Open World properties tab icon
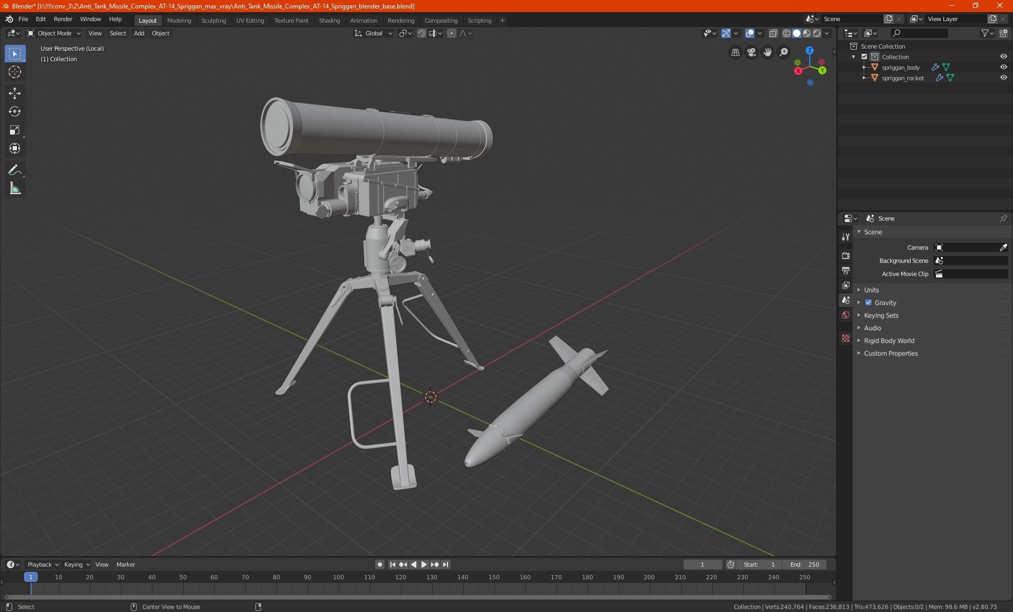 (846, 315)
